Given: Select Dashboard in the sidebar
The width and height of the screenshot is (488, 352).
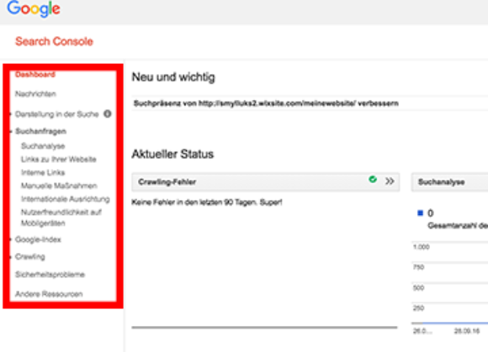Looking at the screenshot, I should tap(35, 74).
